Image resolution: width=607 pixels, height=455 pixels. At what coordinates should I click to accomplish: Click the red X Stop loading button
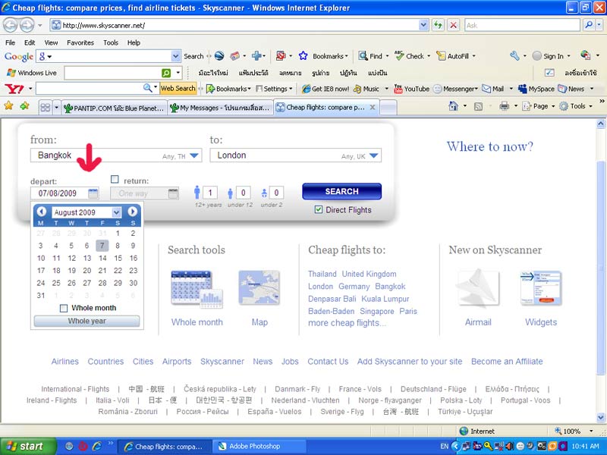[453, 26]
